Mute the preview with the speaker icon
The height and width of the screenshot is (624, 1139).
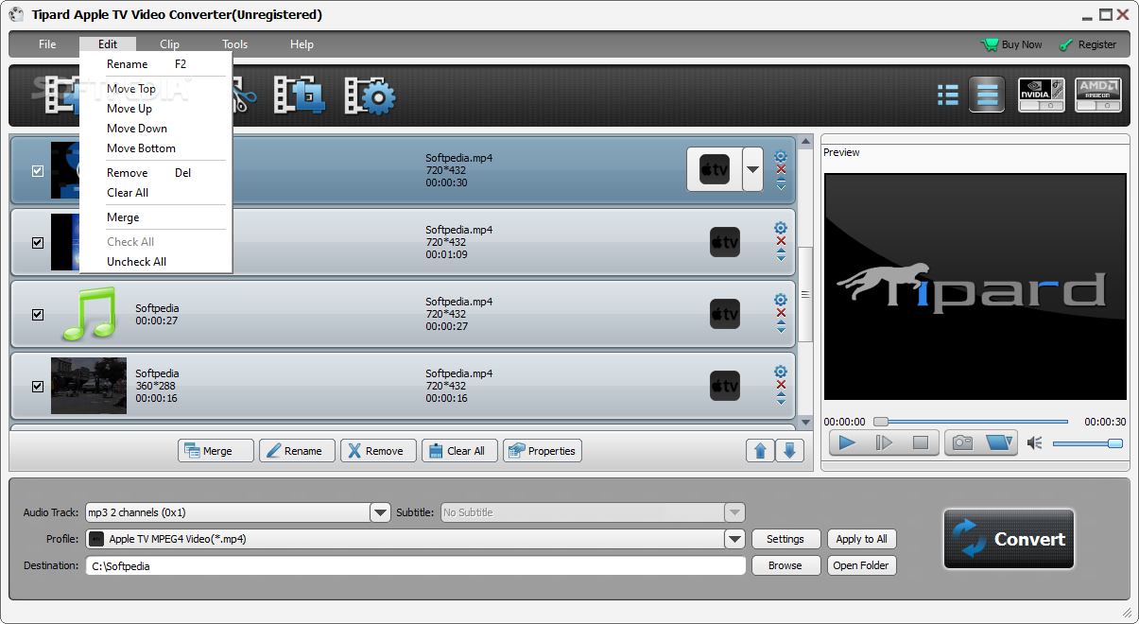tap(1035, 442)
